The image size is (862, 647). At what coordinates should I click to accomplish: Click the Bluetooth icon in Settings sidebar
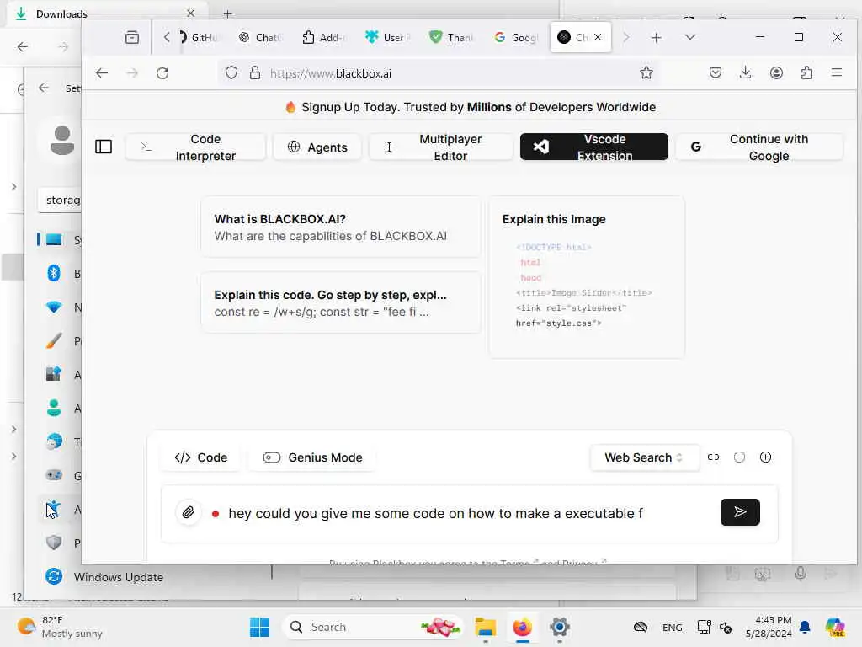53,273
